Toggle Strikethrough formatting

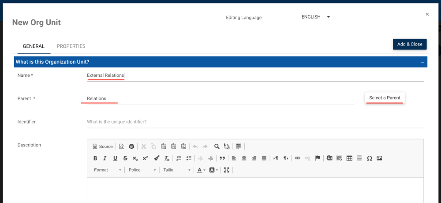coord(125,158)
